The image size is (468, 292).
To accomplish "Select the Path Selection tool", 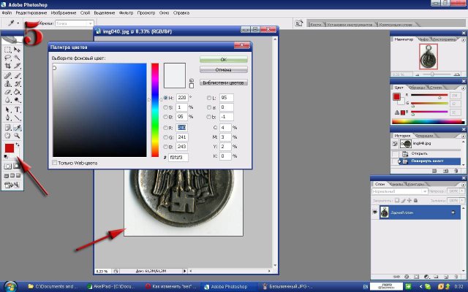I will pyautogui.click(x=8, y=109).
